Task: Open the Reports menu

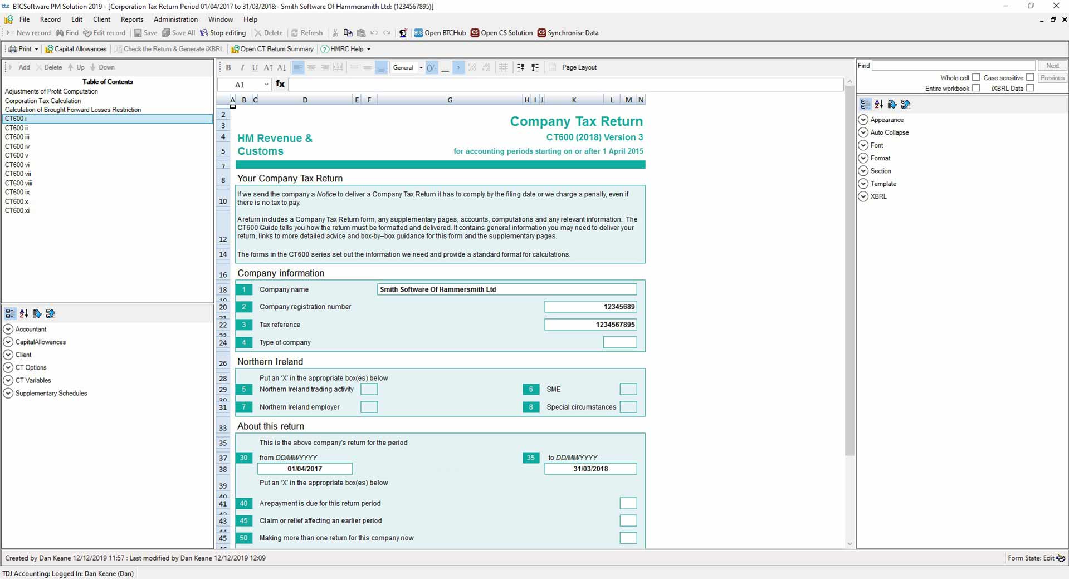Action: 132,19
